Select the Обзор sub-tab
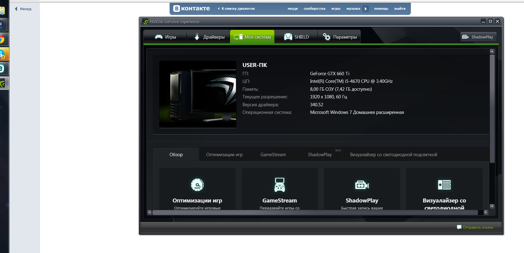The width and height of the screenshot is (524, 253). click(176, 155)
